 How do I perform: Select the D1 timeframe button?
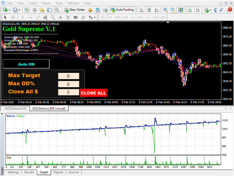pyautogui.click(x=148, y=17)
